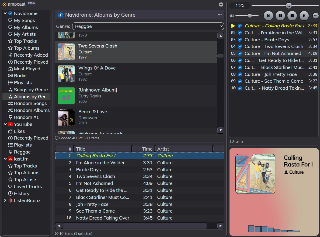Sort tracks by the Title column header
This screenshot has width=320, height=237.
(102, 149)
